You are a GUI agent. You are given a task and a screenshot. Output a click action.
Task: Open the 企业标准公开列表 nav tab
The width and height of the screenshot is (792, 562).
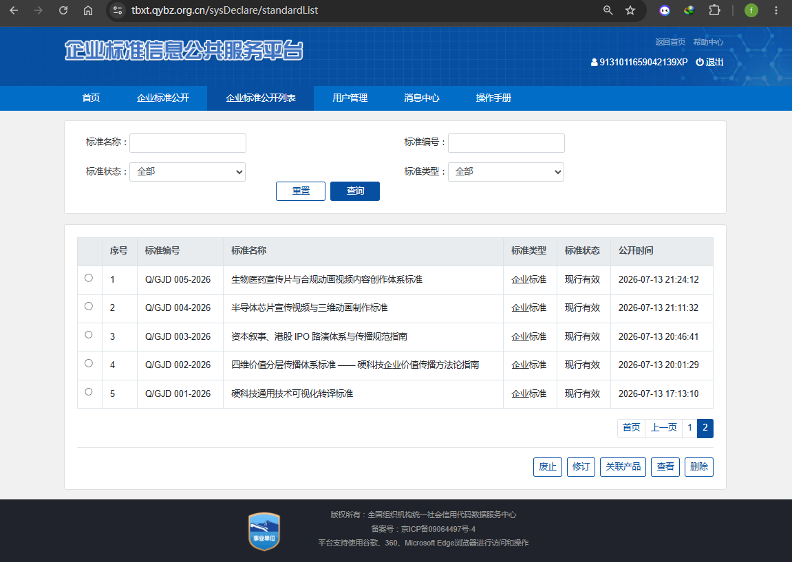pyautogui.click(x=261, y=98)
